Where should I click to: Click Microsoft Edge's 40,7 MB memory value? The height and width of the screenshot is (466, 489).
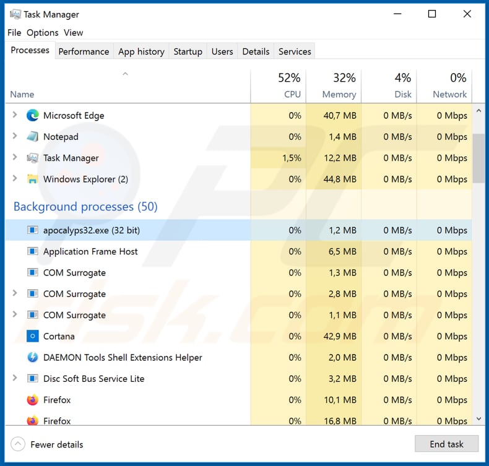(x=340, y=116)
